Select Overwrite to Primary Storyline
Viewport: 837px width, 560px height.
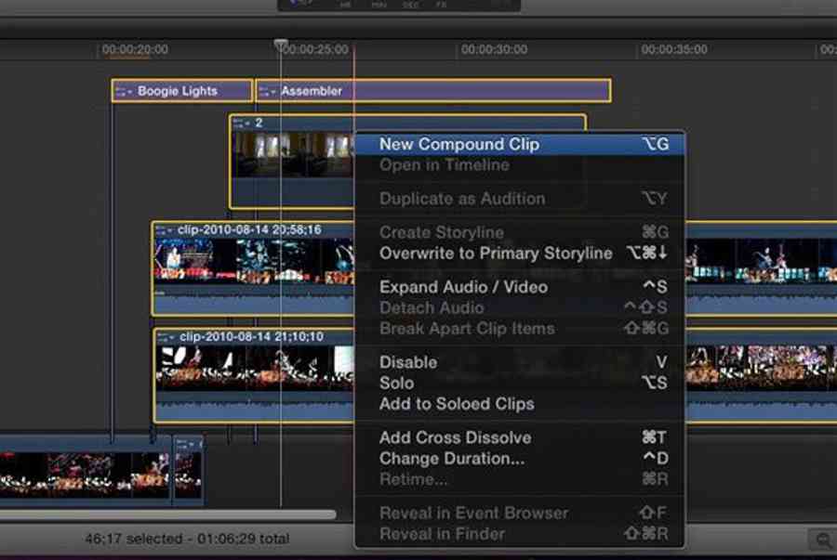coord(495,254)
